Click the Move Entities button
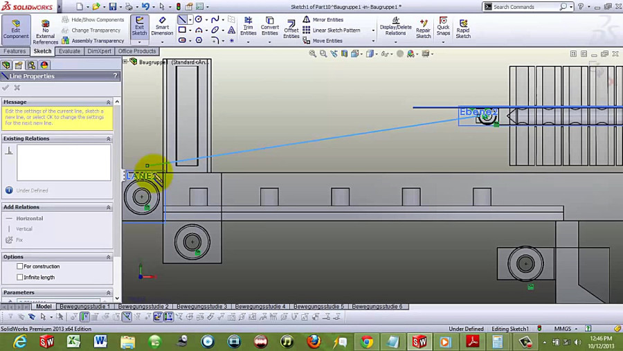The height and width of the screenshot is (351, 623). pyautogui.click(x=323, y=41)
